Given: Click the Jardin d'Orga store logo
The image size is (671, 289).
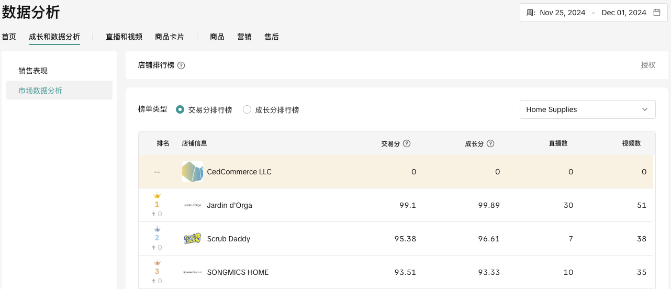Looking at the screenshot, I should click(x=192, y=205).
